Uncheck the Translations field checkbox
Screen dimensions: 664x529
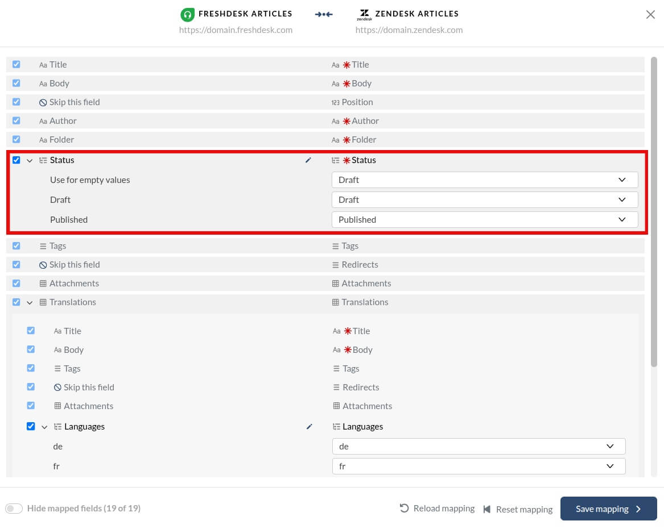[x=16, y=302]
